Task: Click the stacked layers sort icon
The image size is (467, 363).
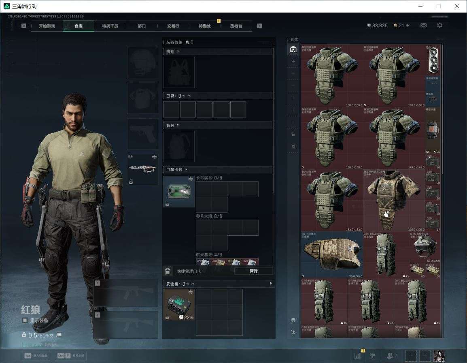Action: click(293, 320)
